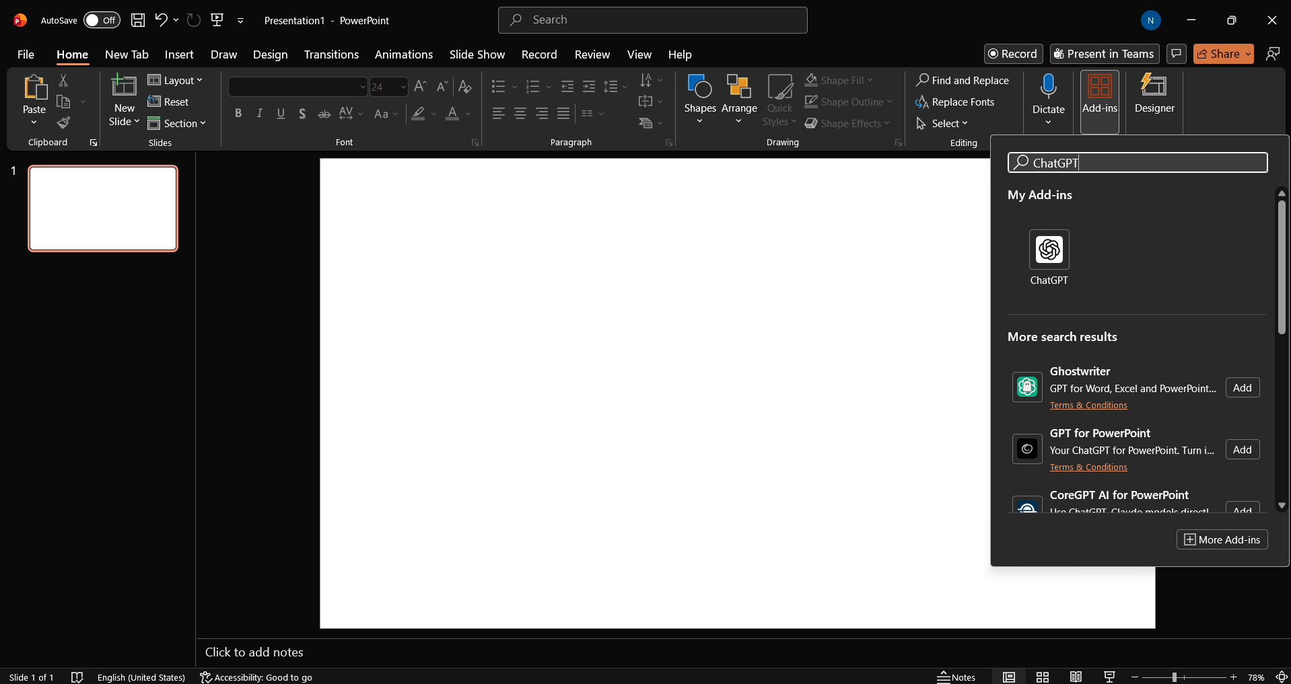Switch to Slide Sorter view
Image resolution: width=1291 pixels, height=684 pixels.
click(1043, 677)
